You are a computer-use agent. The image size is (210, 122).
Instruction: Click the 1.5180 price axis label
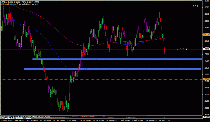coord(206,108)
